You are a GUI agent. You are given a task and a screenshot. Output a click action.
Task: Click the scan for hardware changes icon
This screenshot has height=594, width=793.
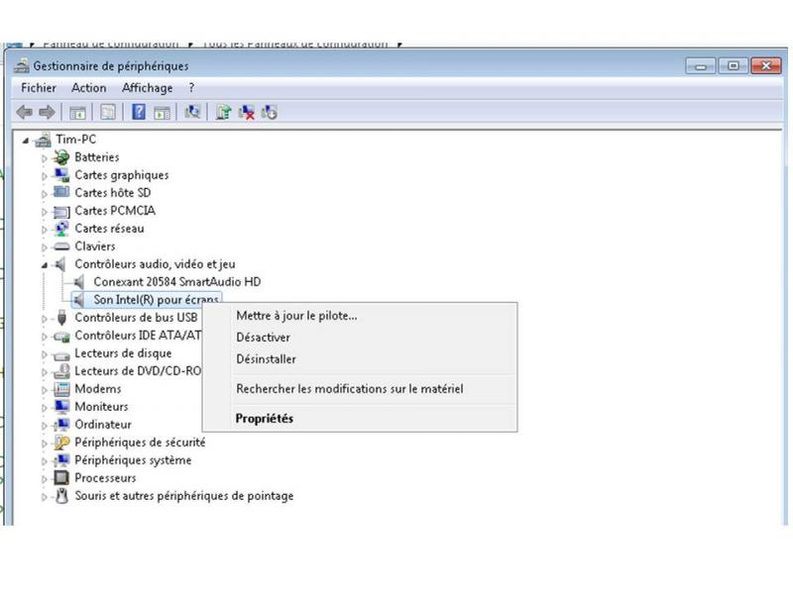click(193, 112)
